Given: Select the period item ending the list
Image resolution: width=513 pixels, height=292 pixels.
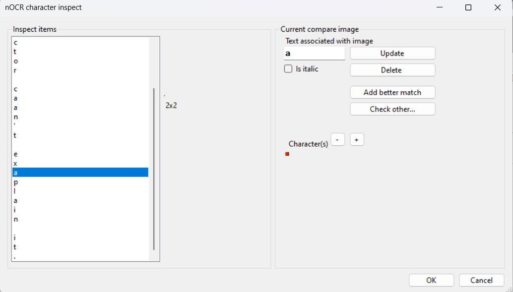Looking at the screenshot, I should pos(80,256).
